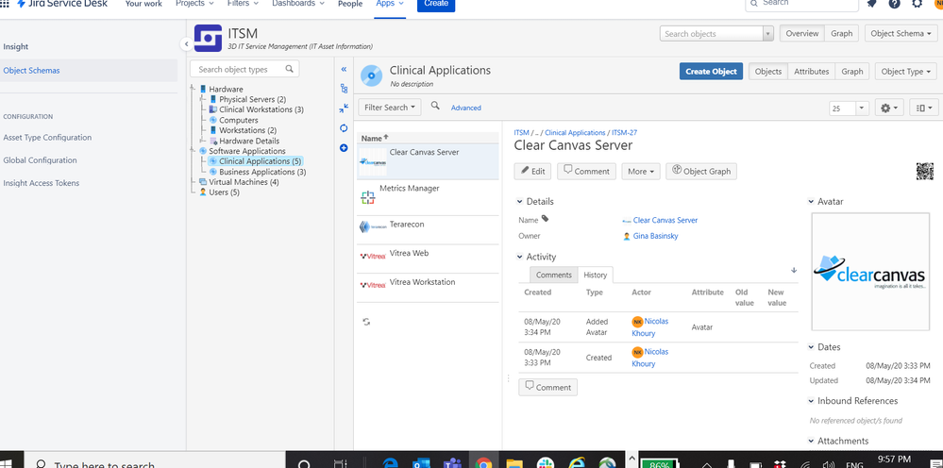The width and height of the screenshot is (943, 468).
Task: Open Slack from the taskbar
Action: (x=546, y=464)
